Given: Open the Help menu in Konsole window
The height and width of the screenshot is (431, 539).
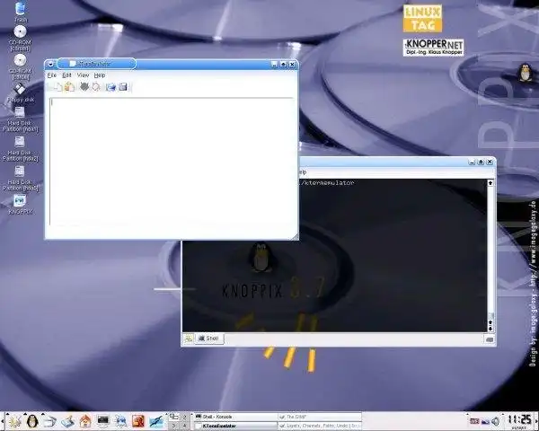Looking at the screenshot, I should pos(303,172).
